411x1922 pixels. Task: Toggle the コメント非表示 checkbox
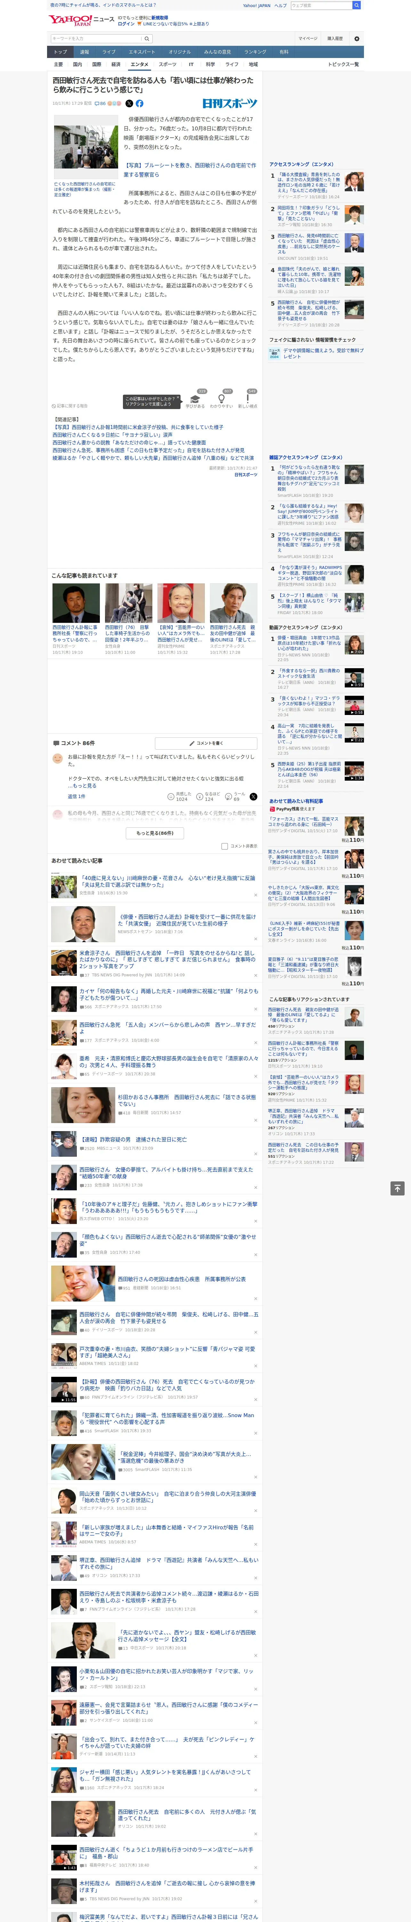(x=224, y=846)
